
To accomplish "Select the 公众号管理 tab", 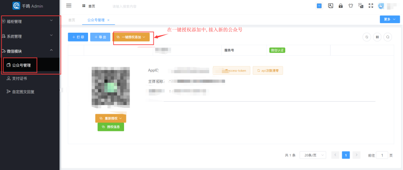I will [96, 20].
